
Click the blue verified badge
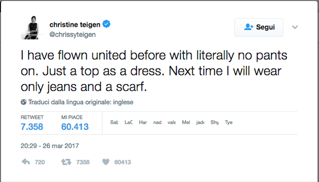coord(106,24)
